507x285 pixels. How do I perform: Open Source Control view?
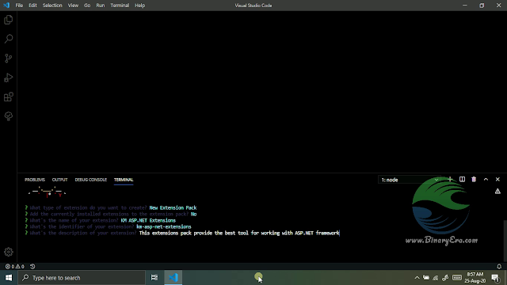[9, 58]
